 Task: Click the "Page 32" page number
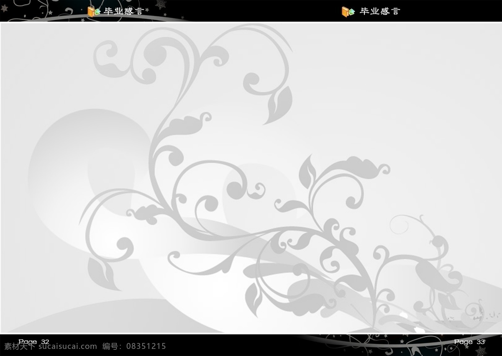(x=34, y=342)
